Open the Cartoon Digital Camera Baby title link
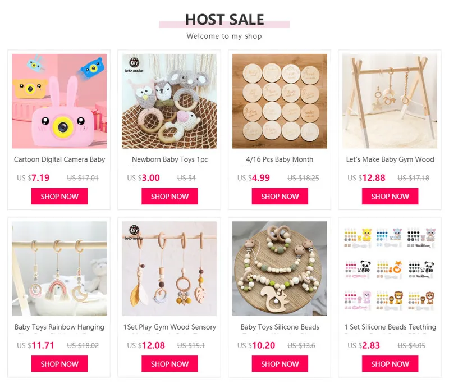The height and width of the screenshot is (388, 449). [x=59, y=159]
